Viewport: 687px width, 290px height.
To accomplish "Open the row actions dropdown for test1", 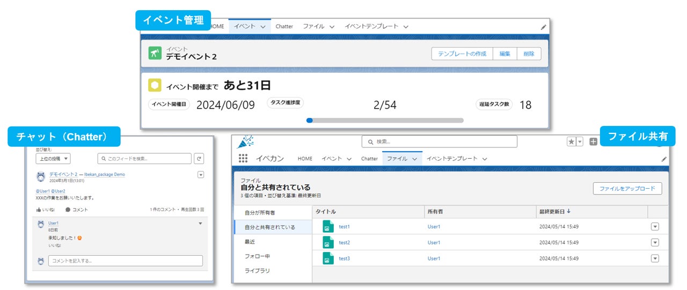I will tap(654, 226).
